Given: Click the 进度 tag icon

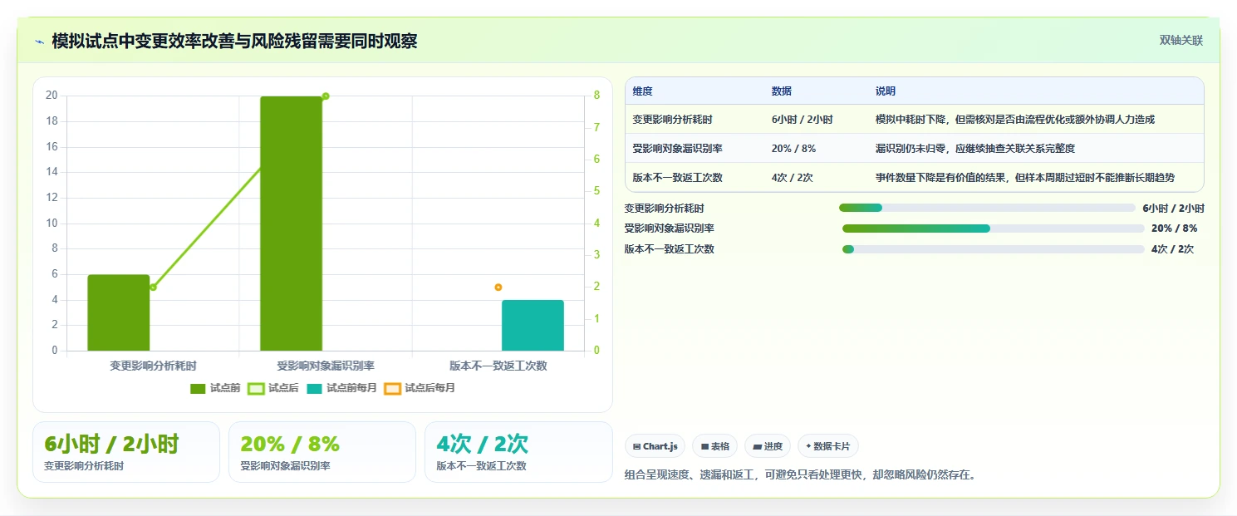Looking at the screenshot, I should tap(757, 446).
